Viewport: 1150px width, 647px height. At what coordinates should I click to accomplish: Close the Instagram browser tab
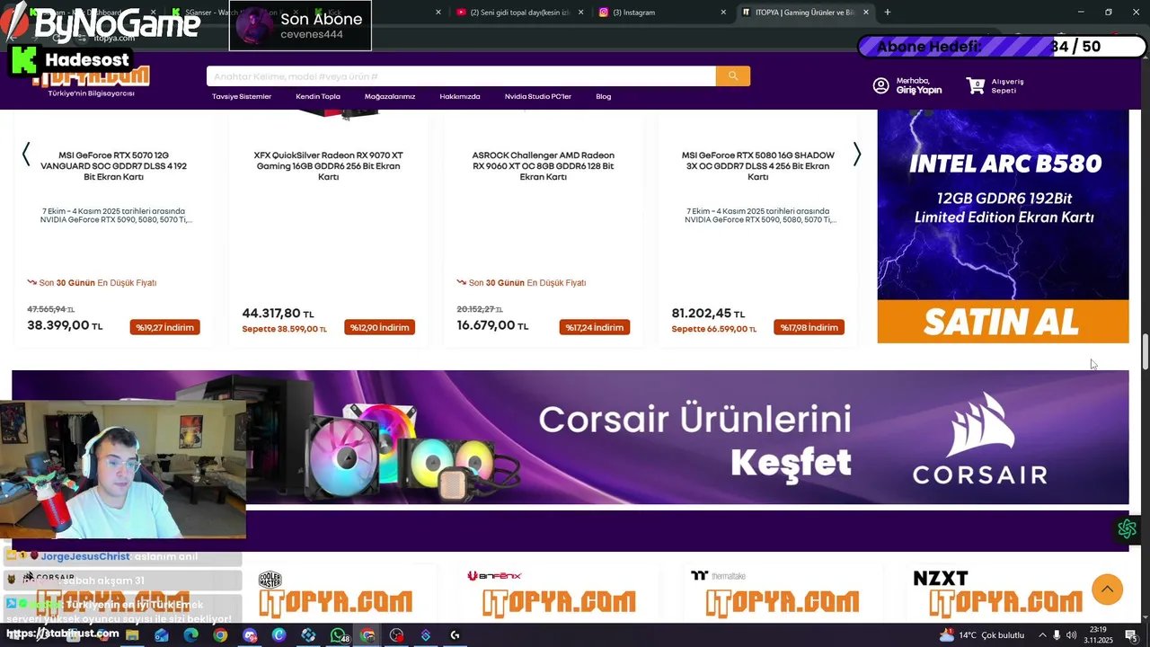723,13
